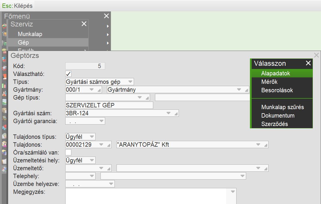Toggle the Választható checkbox
321x204 pixels.
click(x=68, y=74)
